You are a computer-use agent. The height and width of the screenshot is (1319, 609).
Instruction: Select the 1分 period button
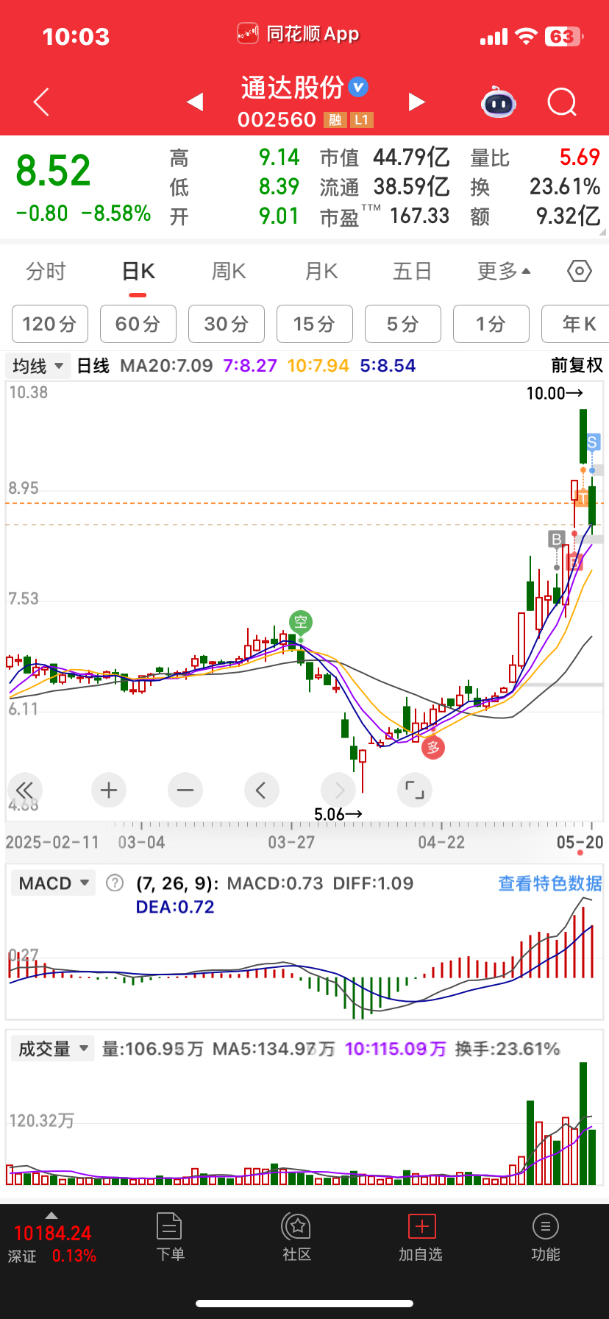[x=491, y=324]
